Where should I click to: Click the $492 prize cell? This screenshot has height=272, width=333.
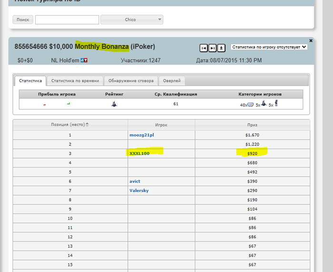click(252, 172)
